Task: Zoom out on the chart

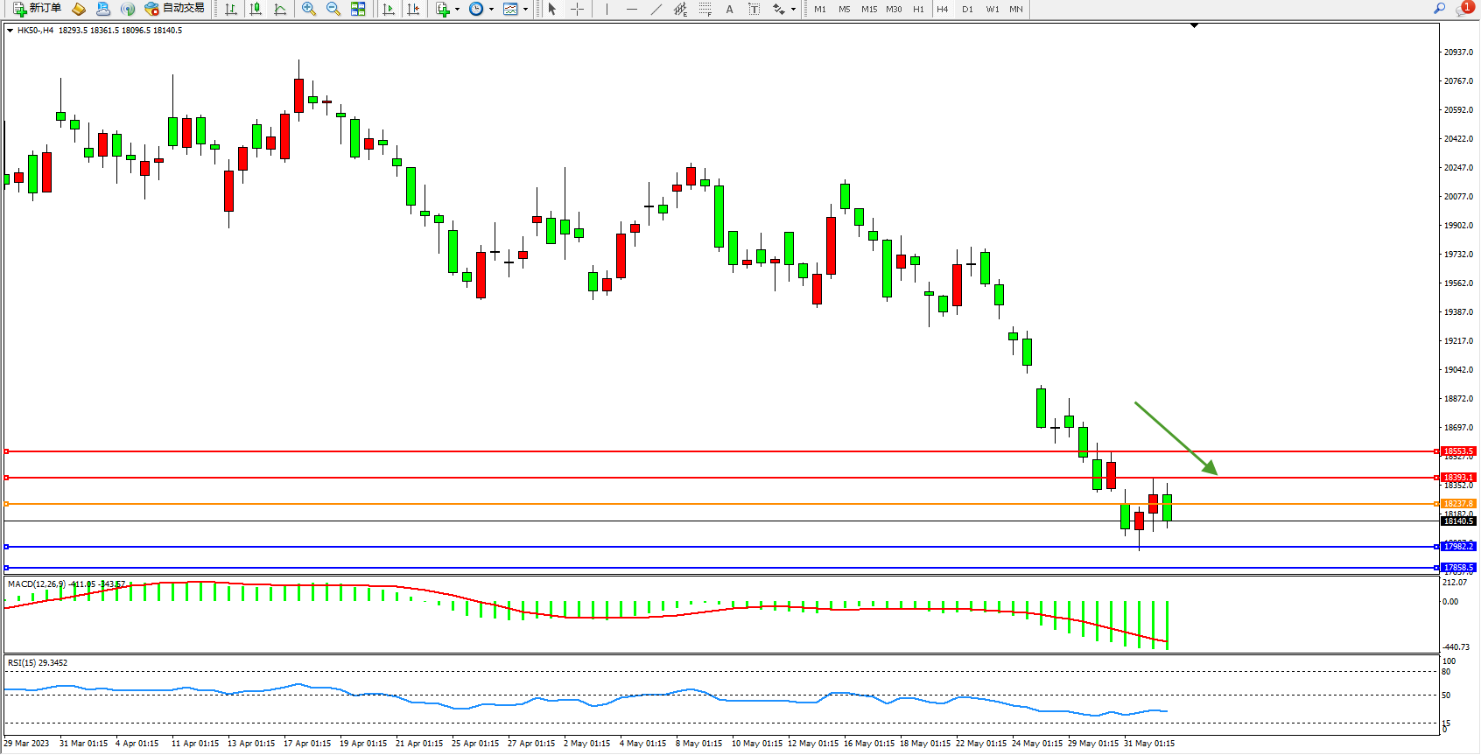Action: 333,9
